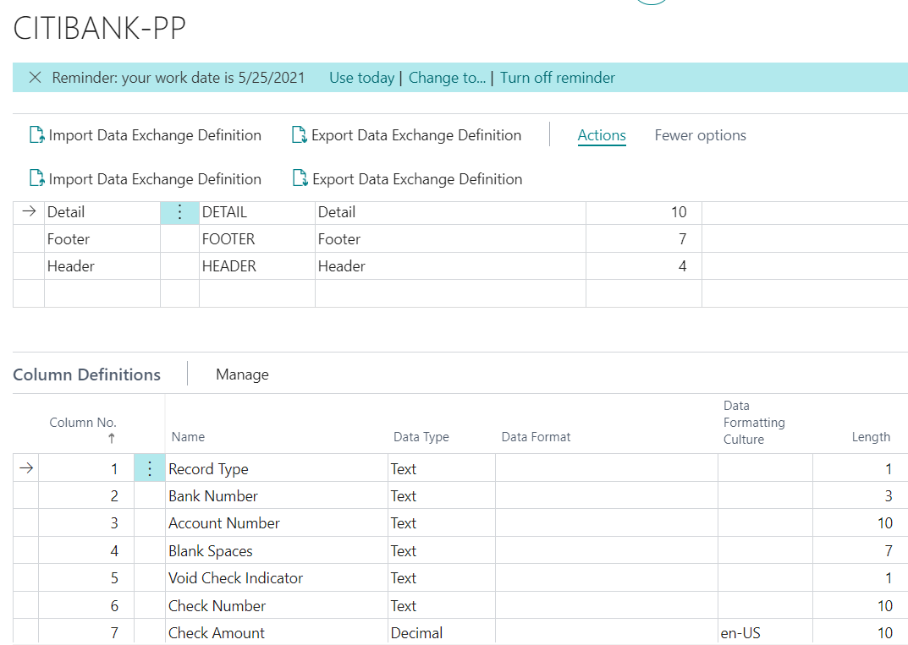908x645 pixels.
Task: Click the HEADER code cell
Action: (256, 266)
